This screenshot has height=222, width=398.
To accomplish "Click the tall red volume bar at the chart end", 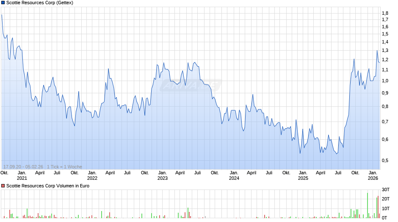I will tap(378, 207).
